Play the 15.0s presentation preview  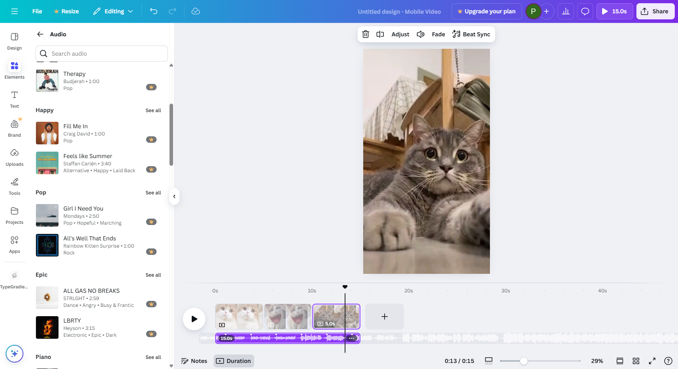coord(614,11)
